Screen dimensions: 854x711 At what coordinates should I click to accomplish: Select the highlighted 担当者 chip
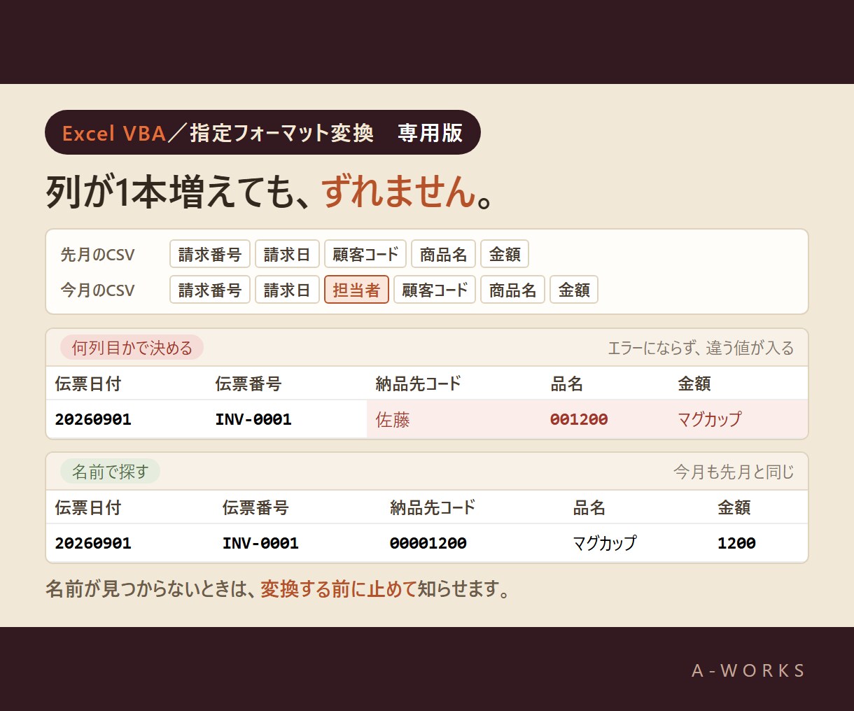[x=356, y=290]
